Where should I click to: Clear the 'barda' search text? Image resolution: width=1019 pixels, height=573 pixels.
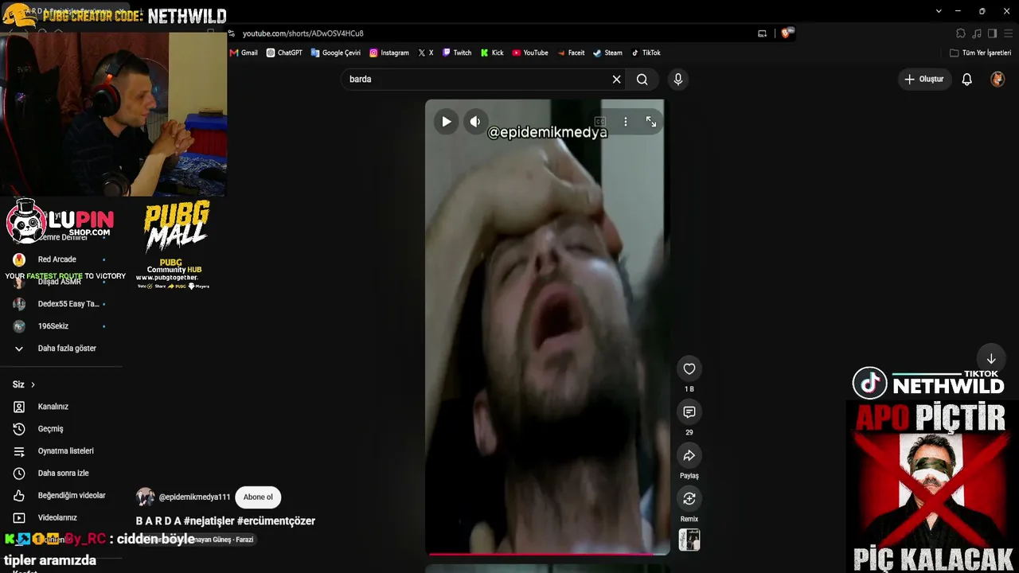[616, 80]
